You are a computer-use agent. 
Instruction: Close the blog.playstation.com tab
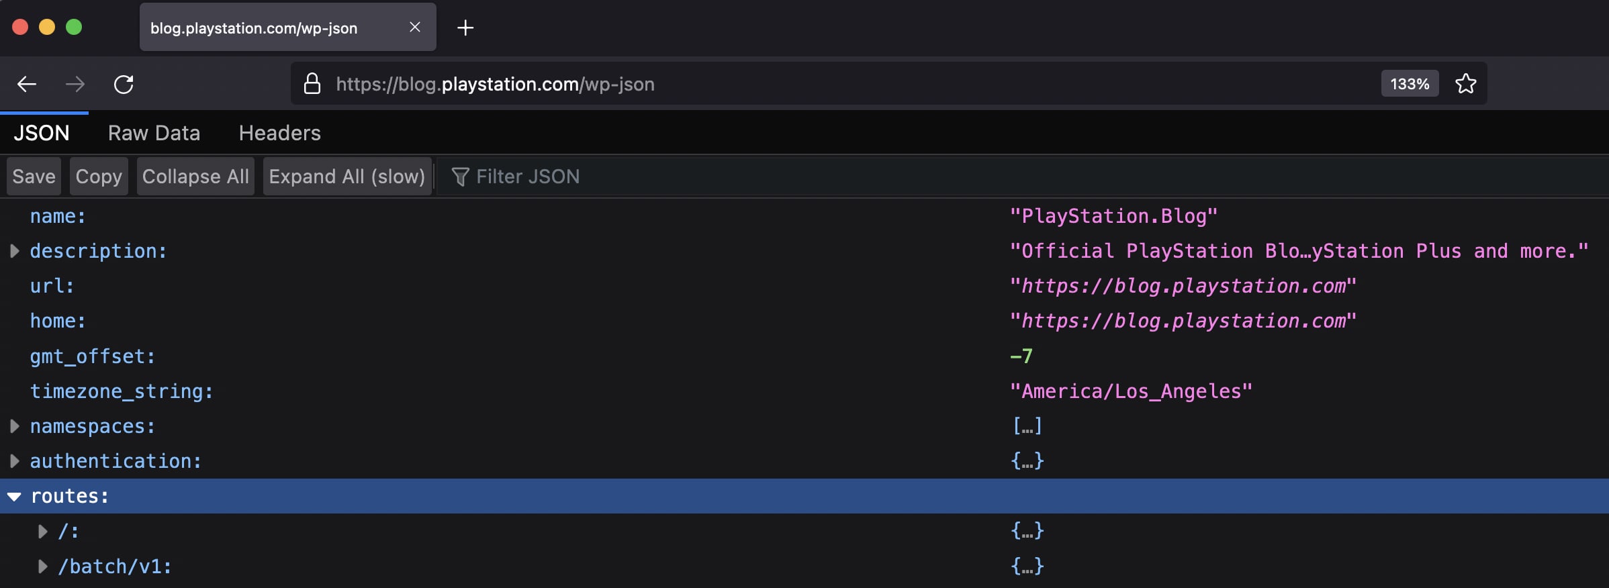(x=415, y=27)
